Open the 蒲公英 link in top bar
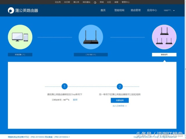Viewport: 186px width, 139px height. [76, 2]
